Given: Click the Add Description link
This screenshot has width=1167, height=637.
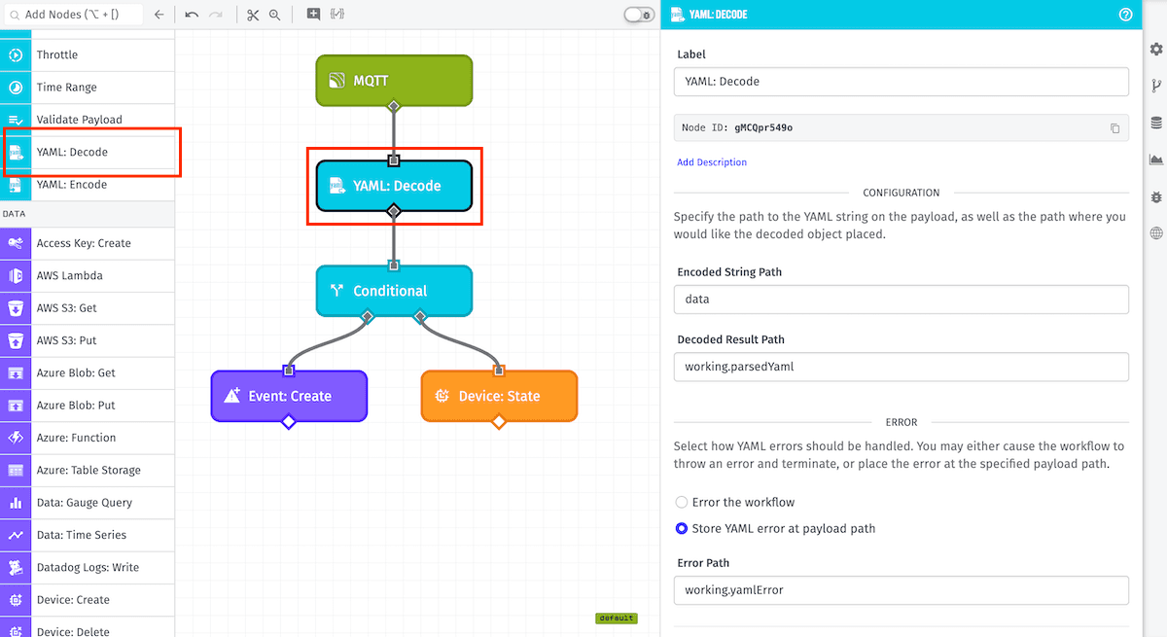Looking at the screenshot, I should 712,162.
